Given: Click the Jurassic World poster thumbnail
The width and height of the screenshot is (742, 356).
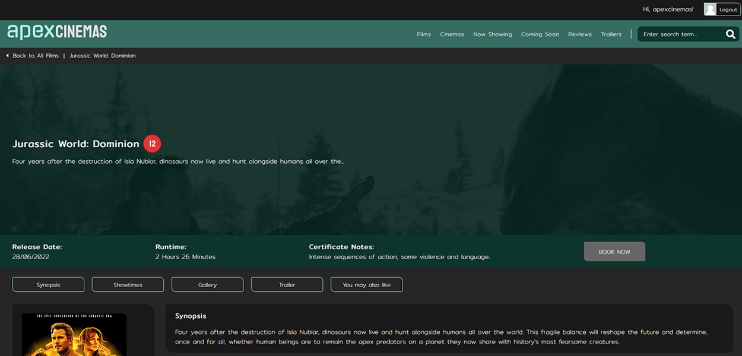Looking at the screenshot, I should coord(74,335).
